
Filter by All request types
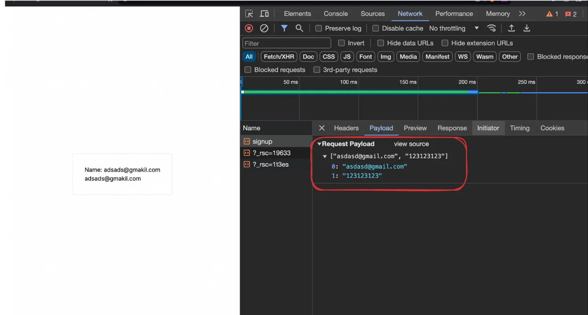pyautogui.click(x=249, y=57)
